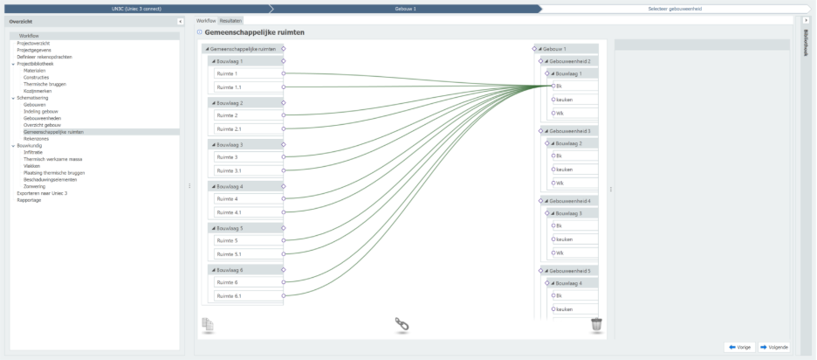817x360 pixels.
Task: Open the Workflow tab
Action: (206, 19)
